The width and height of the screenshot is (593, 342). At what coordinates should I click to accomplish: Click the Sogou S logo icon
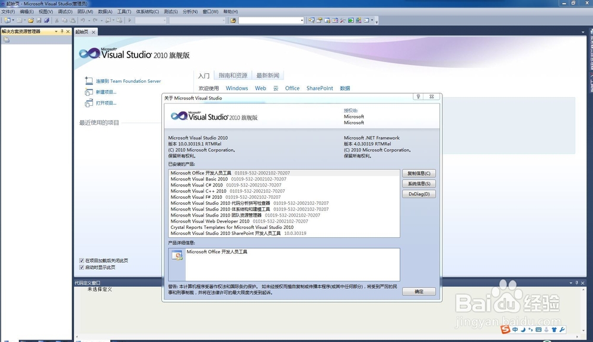505,330
